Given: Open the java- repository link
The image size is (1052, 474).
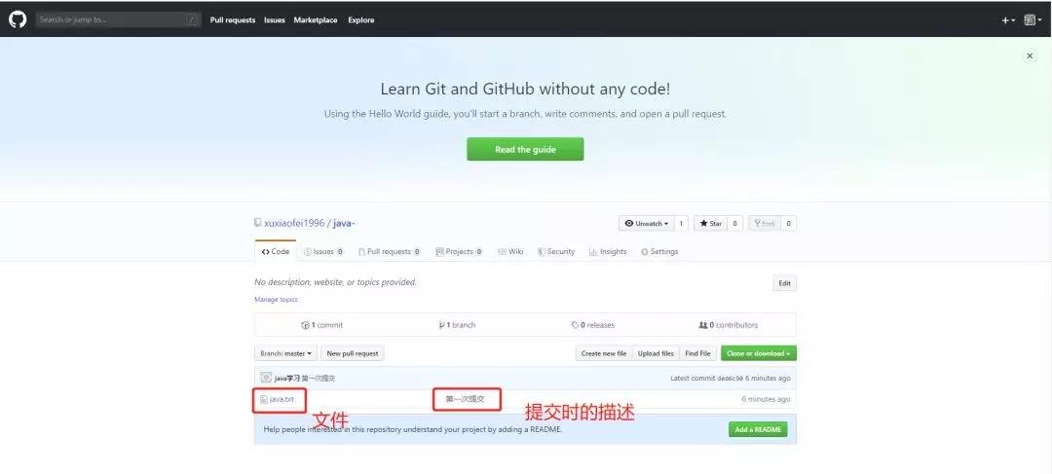Looking at the screenshot, I should pyautogui.click(x=344, y=223).
